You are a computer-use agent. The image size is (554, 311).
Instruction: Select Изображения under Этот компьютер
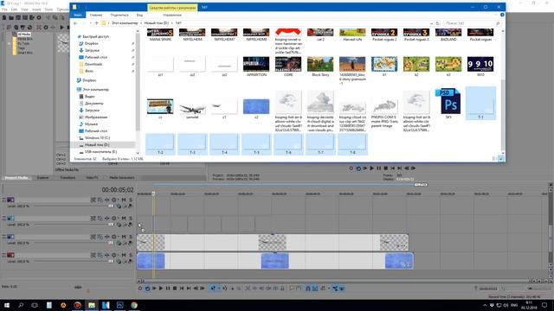click(96, 117)
